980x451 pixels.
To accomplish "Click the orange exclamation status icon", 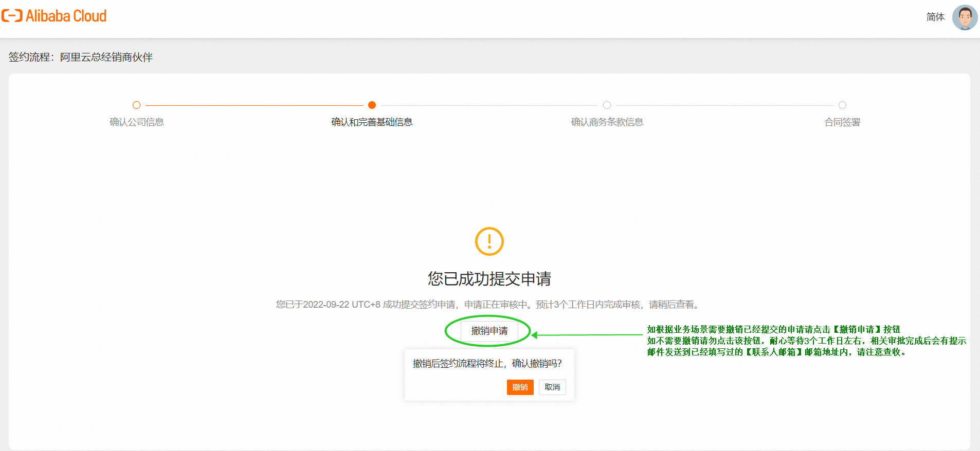I will pos(489,241).
